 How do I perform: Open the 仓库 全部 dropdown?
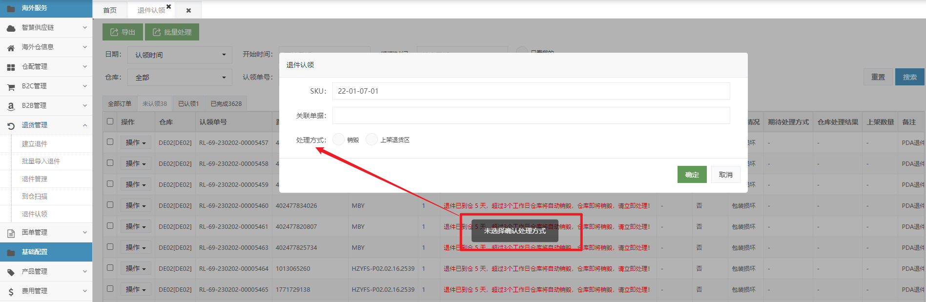click(x=180, y=78)
